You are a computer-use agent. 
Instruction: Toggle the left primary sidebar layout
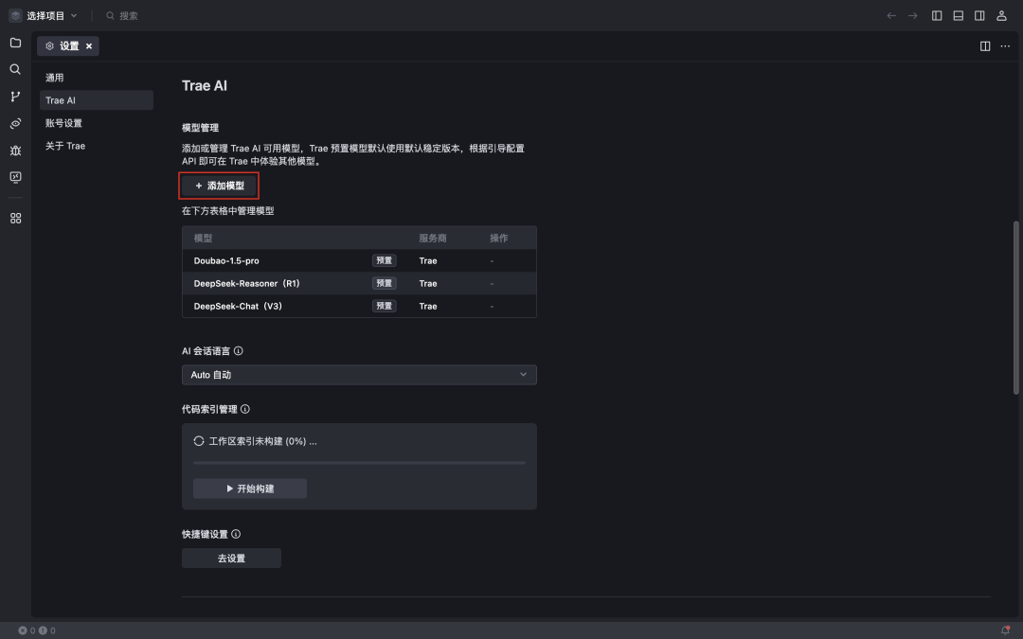pos(937,15)
